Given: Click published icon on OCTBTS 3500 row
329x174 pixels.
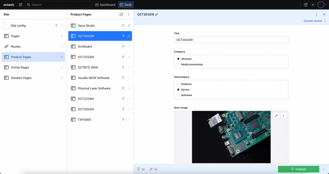Looking at the screenshot, I should point(123,67).
